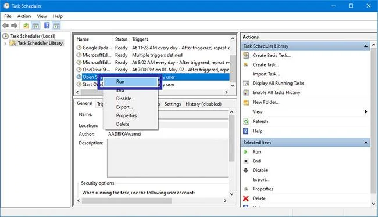This screenshot has width=378, height=217.
Task: Click the clock icon of Start O... task
Action: pyautogui.click(x=79, y=85)
